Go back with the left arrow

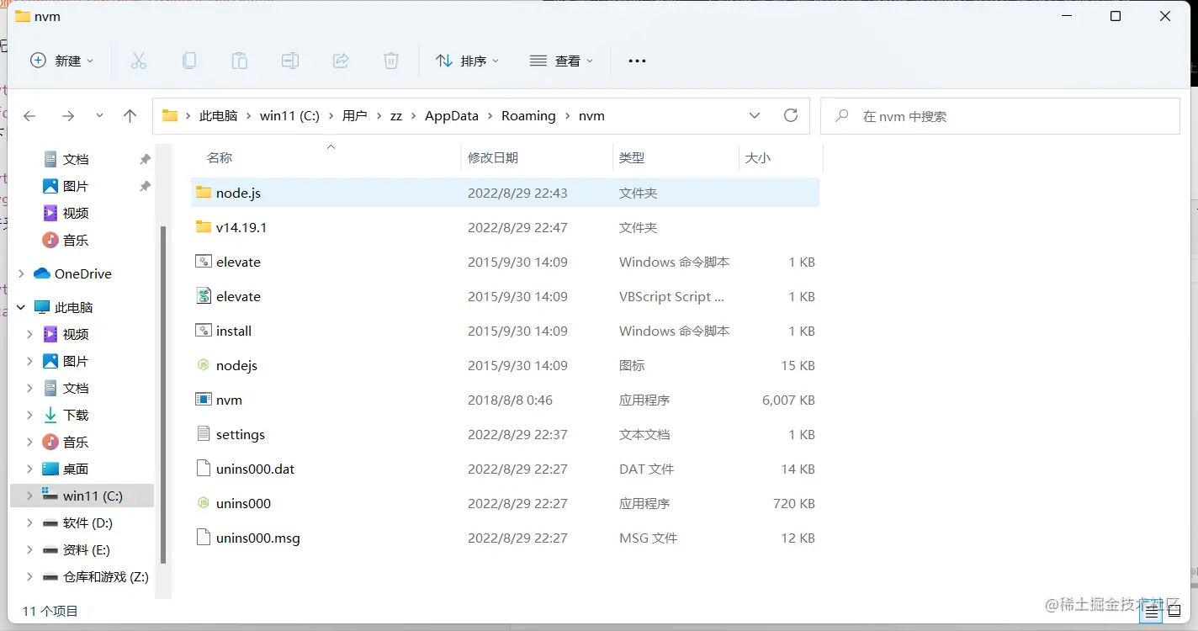29,116
